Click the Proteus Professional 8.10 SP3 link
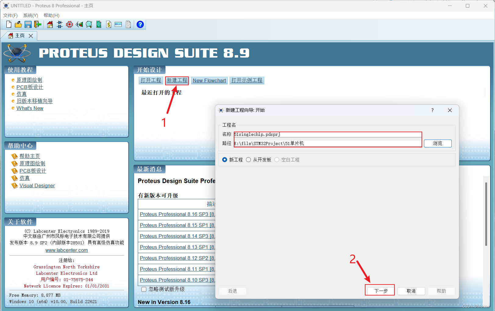This screenshot has height=311, width=495. [177, 280]
